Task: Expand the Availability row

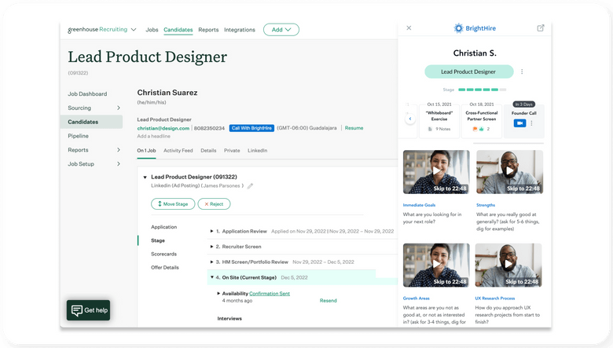Action: click(x=218, y=293)
